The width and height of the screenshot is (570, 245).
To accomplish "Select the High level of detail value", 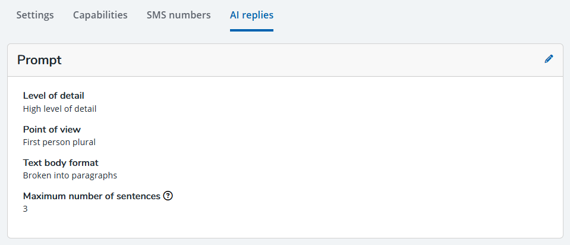I will (59, 109).
